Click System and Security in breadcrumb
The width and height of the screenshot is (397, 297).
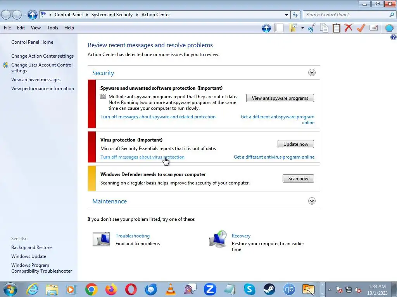click(x=112, y=15)
